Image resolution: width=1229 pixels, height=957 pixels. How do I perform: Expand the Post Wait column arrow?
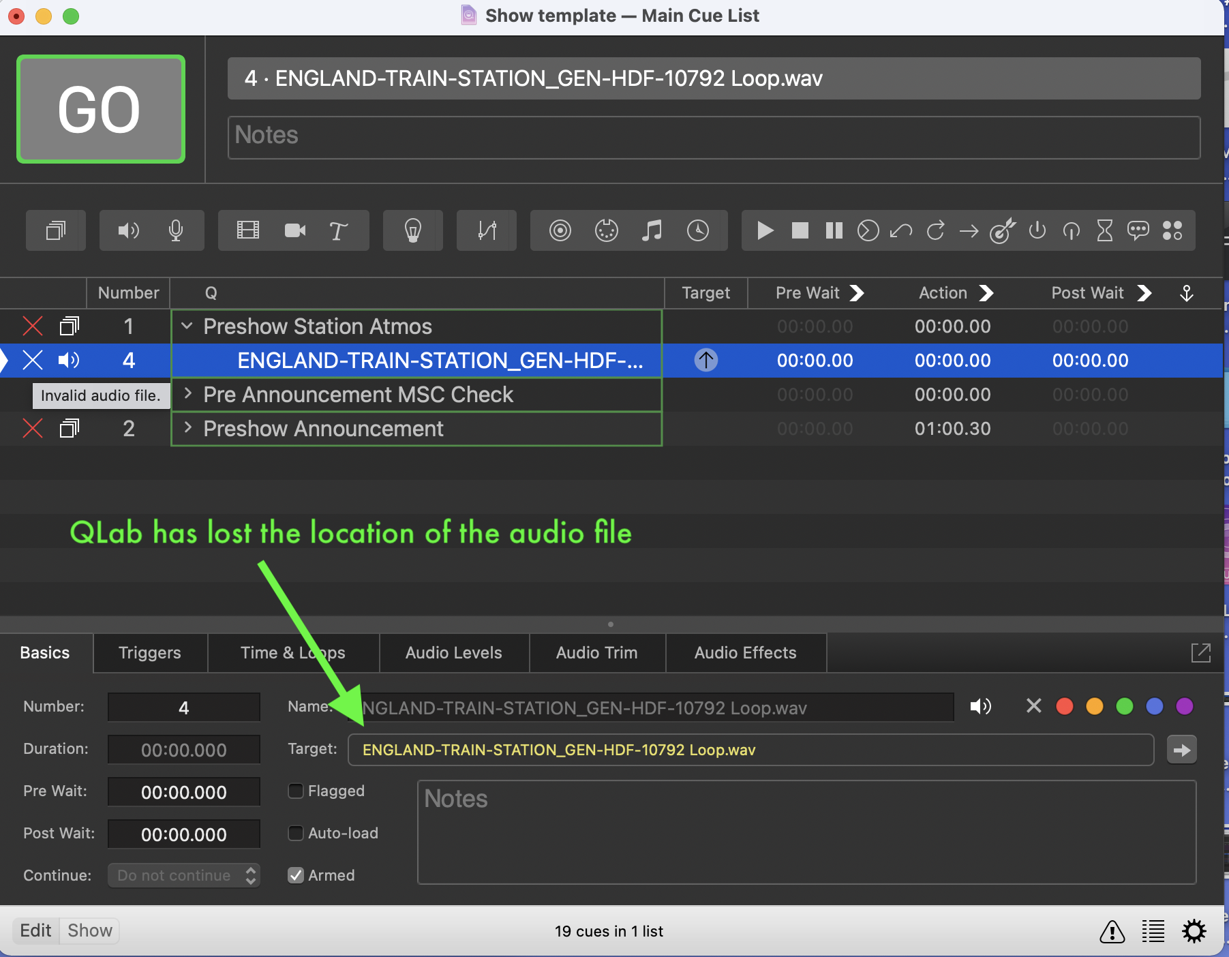pyautogui.click(x=1144, y=293)
